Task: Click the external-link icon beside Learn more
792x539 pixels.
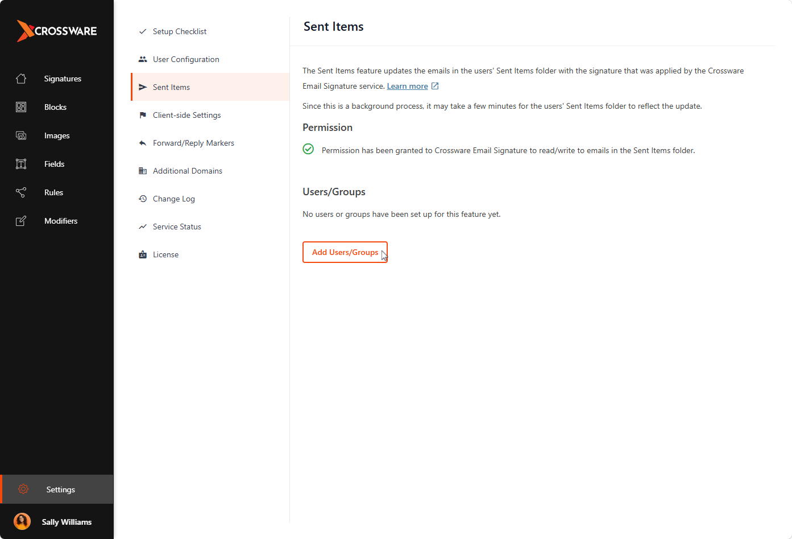Action: point(435,86)
